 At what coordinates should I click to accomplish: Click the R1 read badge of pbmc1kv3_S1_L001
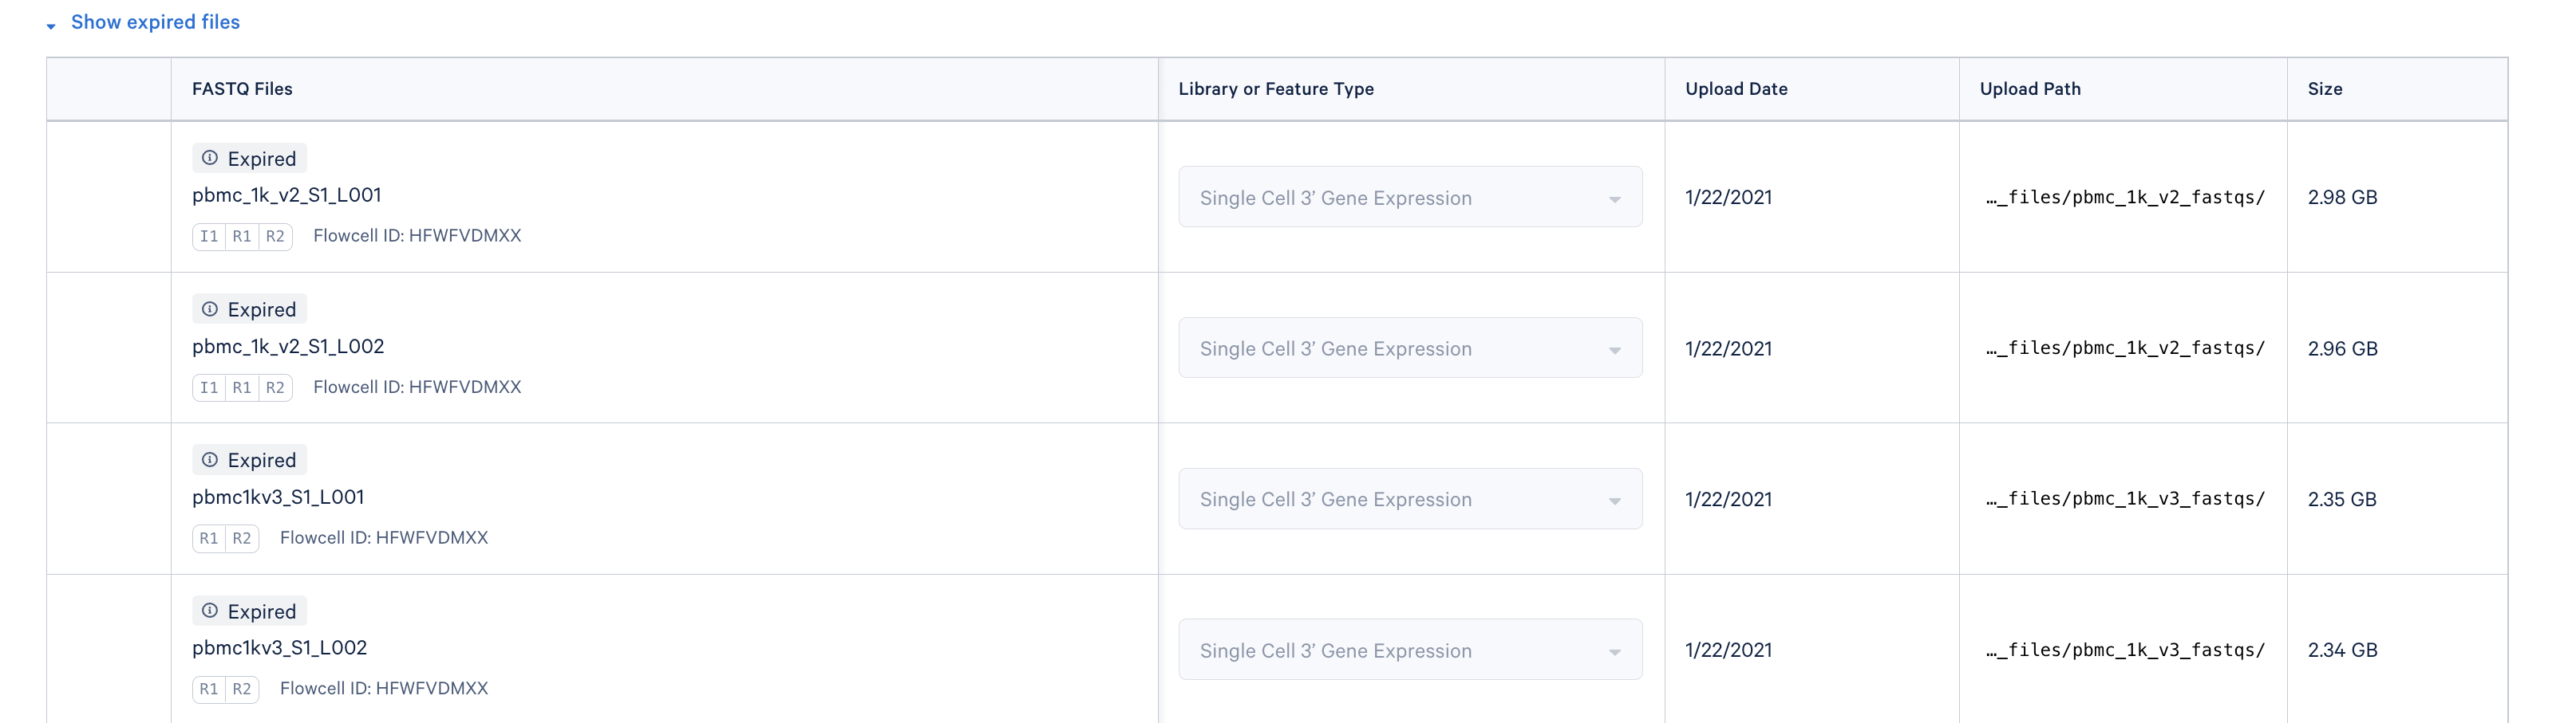pos(209,538)
